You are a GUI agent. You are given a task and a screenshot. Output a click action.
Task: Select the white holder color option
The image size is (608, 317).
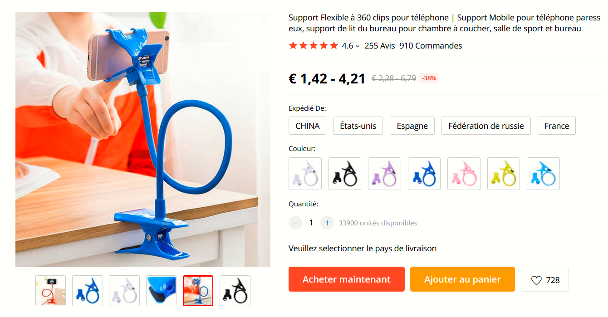305,174
